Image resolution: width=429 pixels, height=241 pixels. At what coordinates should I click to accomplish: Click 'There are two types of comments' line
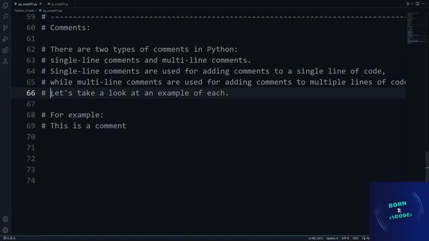click(x=140, y=50)
